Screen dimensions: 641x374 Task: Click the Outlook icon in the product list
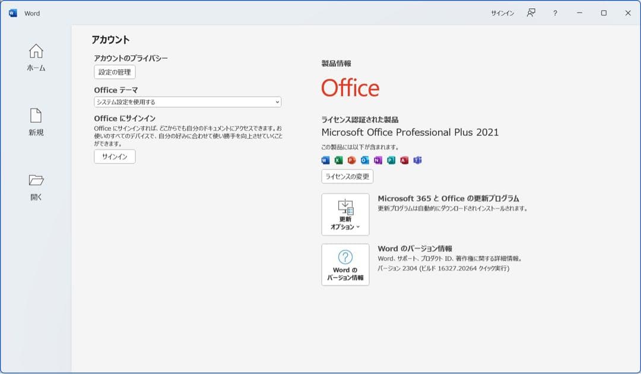point(364,160)
